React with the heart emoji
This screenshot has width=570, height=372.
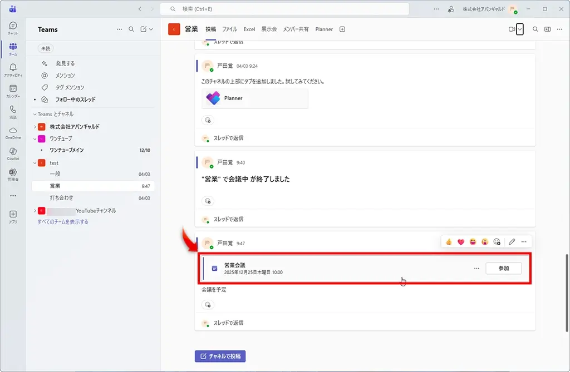[461, 242]
